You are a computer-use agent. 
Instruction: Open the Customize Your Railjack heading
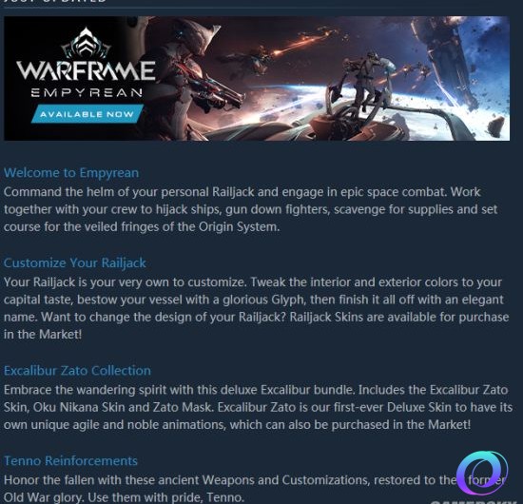click(x=75, y=262)
